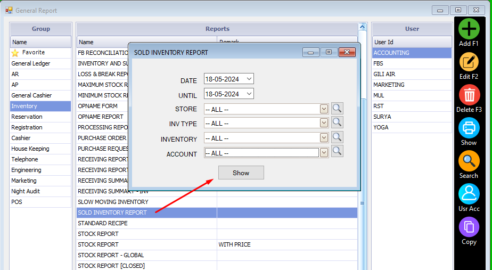Image resolution: width=492 pixels, height=270 pixels.
Task: Select SOLD INVENTORY REPORT row
Action: coord(217,212)
